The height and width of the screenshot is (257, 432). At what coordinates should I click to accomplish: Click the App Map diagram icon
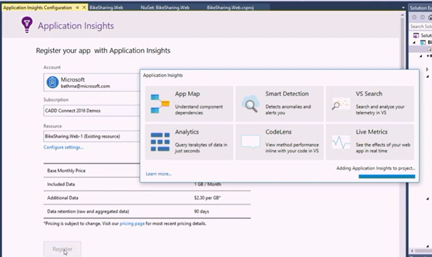click(159, 104)
